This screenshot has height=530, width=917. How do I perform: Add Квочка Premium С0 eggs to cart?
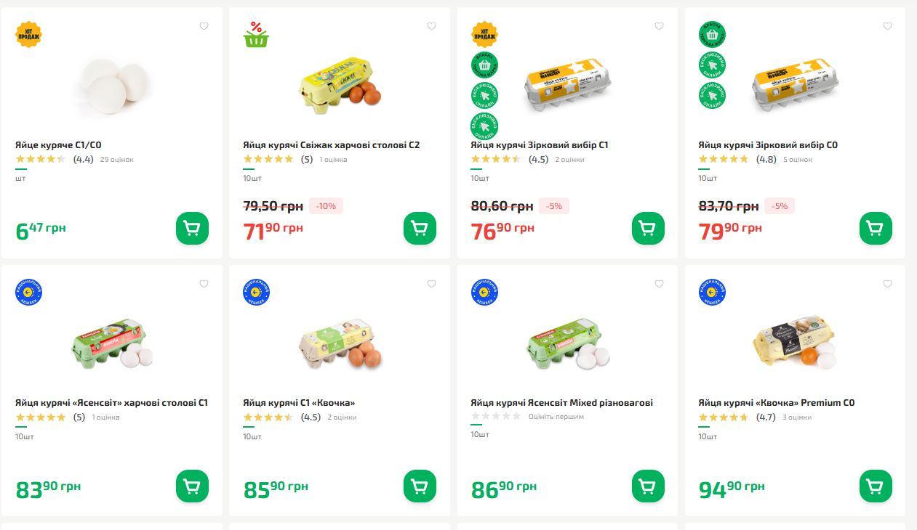(876, 486)
